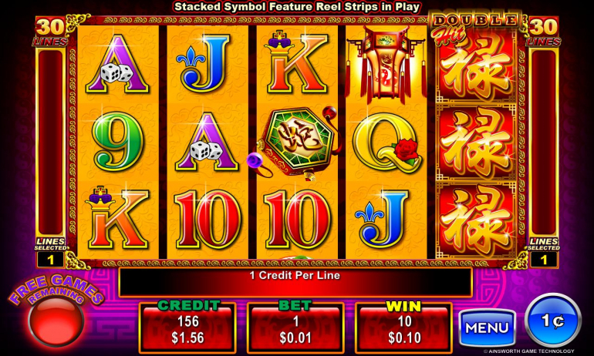Viewport: 594px width, 356px height.
Task: Click the red Free Games Remaining orb
Action: click(x=56, y=321)
